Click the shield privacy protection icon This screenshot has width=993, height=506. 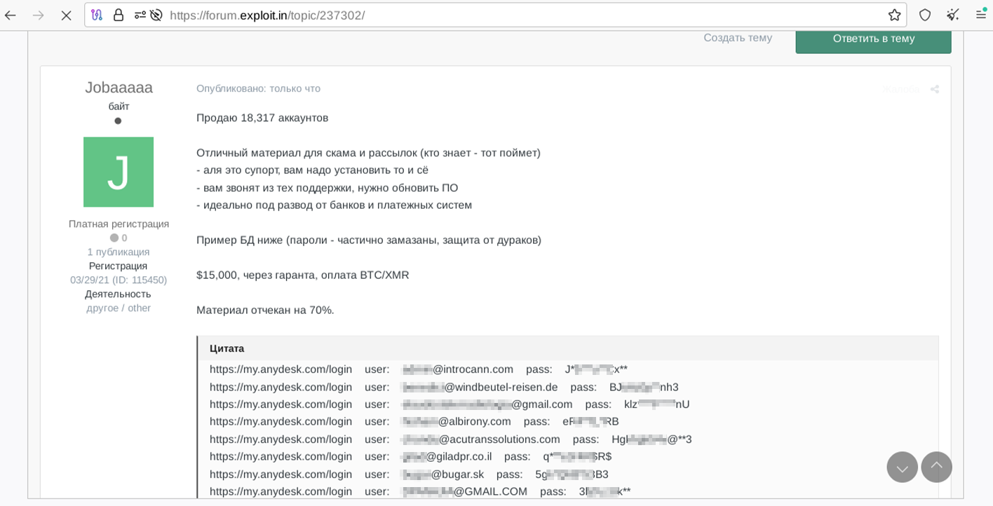pos(924,14)
